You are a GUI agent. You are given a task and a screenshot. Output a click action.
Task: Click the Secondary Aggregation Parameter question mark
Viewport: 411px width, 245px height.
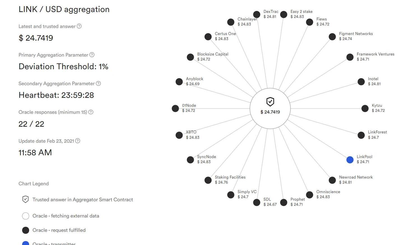point(98,83)
